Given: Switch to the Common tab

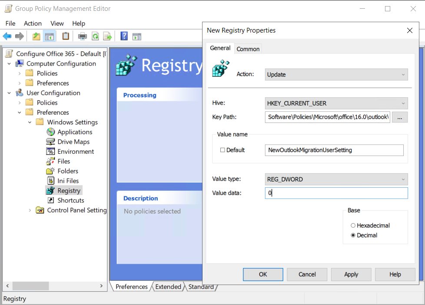Looking at the screenshot, I should [x=248, y=49].
